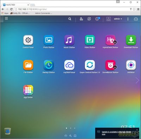141x139 pixels.
Task: Dismiss the update notification popup
Action: (137, 130)
